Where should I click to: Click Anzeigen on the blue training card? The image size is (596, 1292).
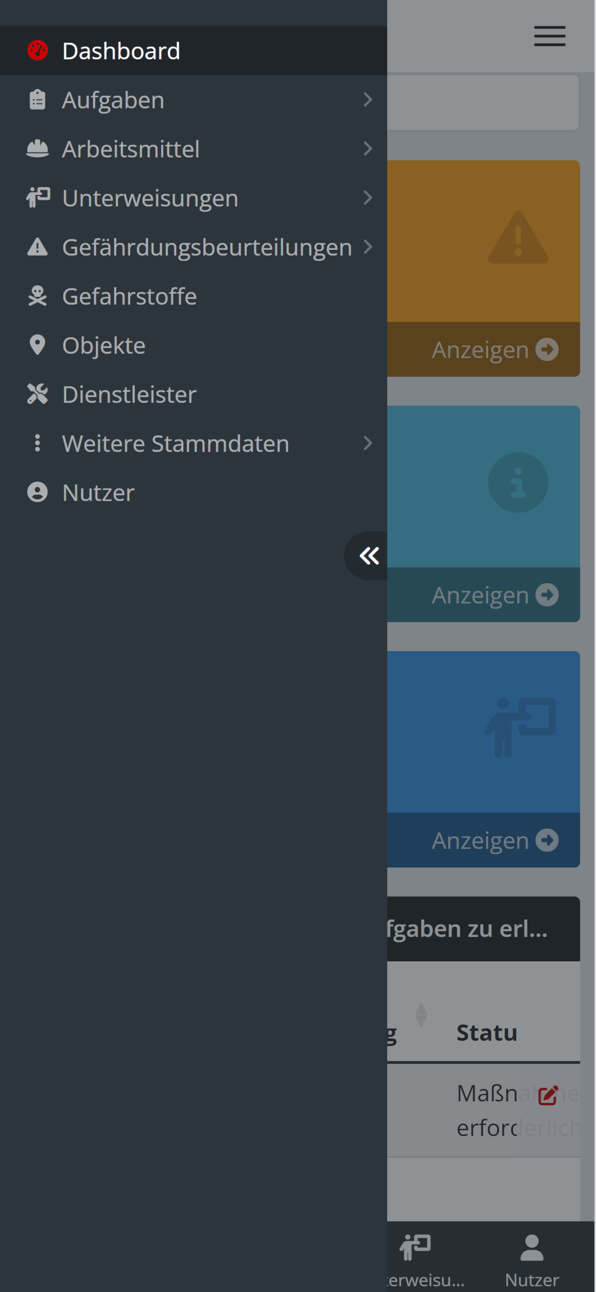pos(495,840)
